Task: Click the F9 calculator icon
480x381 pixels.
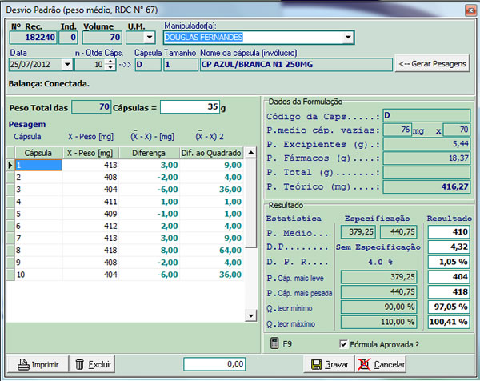Action: 274,343
